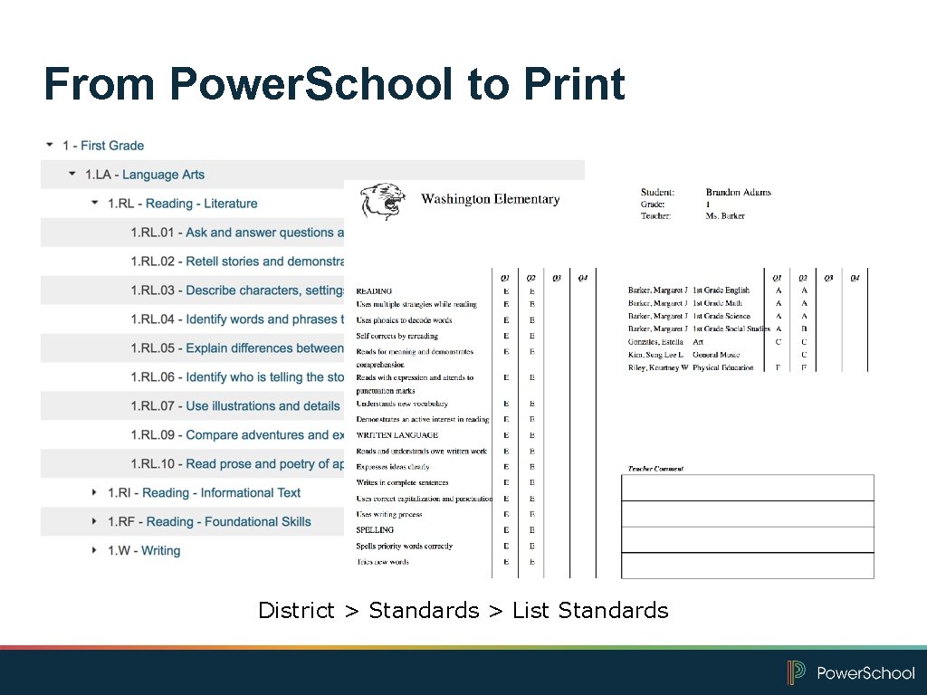Expand '1.RF - Reading - Foundational Skills'
The image size is (927, 695).
coord(94,521)
